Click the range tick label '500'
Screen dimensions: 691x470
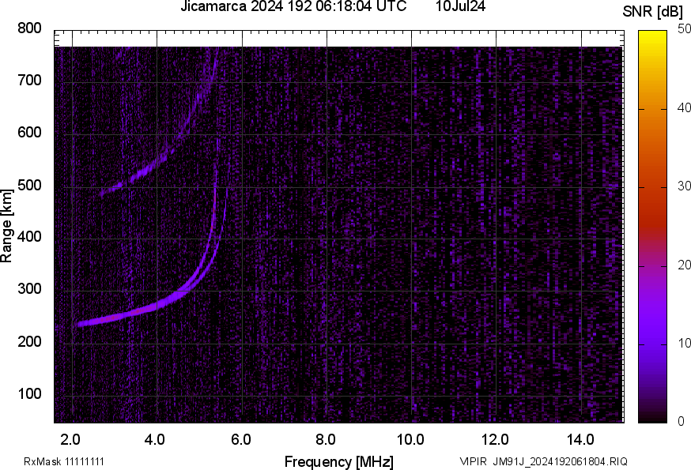pyautogui.click(x=29, y=185)
